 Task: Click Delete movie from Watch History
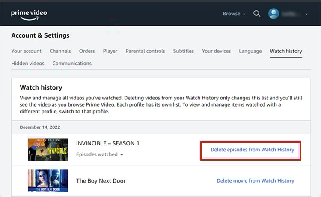click(x=256, y=181)
